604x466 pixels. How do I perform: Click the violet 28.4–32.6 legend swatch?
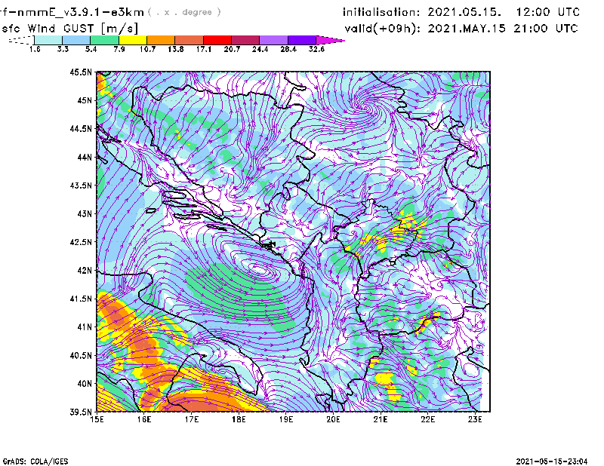(301, 40)
